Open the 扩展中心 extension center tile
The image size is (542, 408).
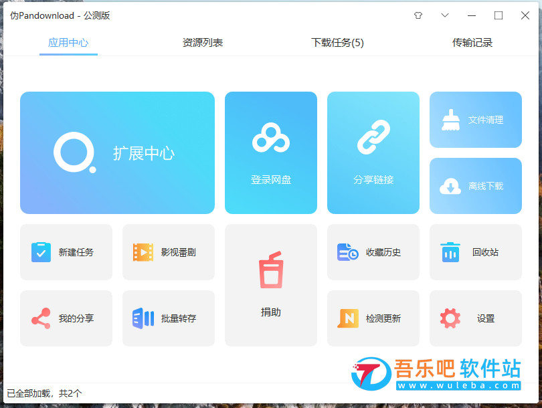(117, 152)
